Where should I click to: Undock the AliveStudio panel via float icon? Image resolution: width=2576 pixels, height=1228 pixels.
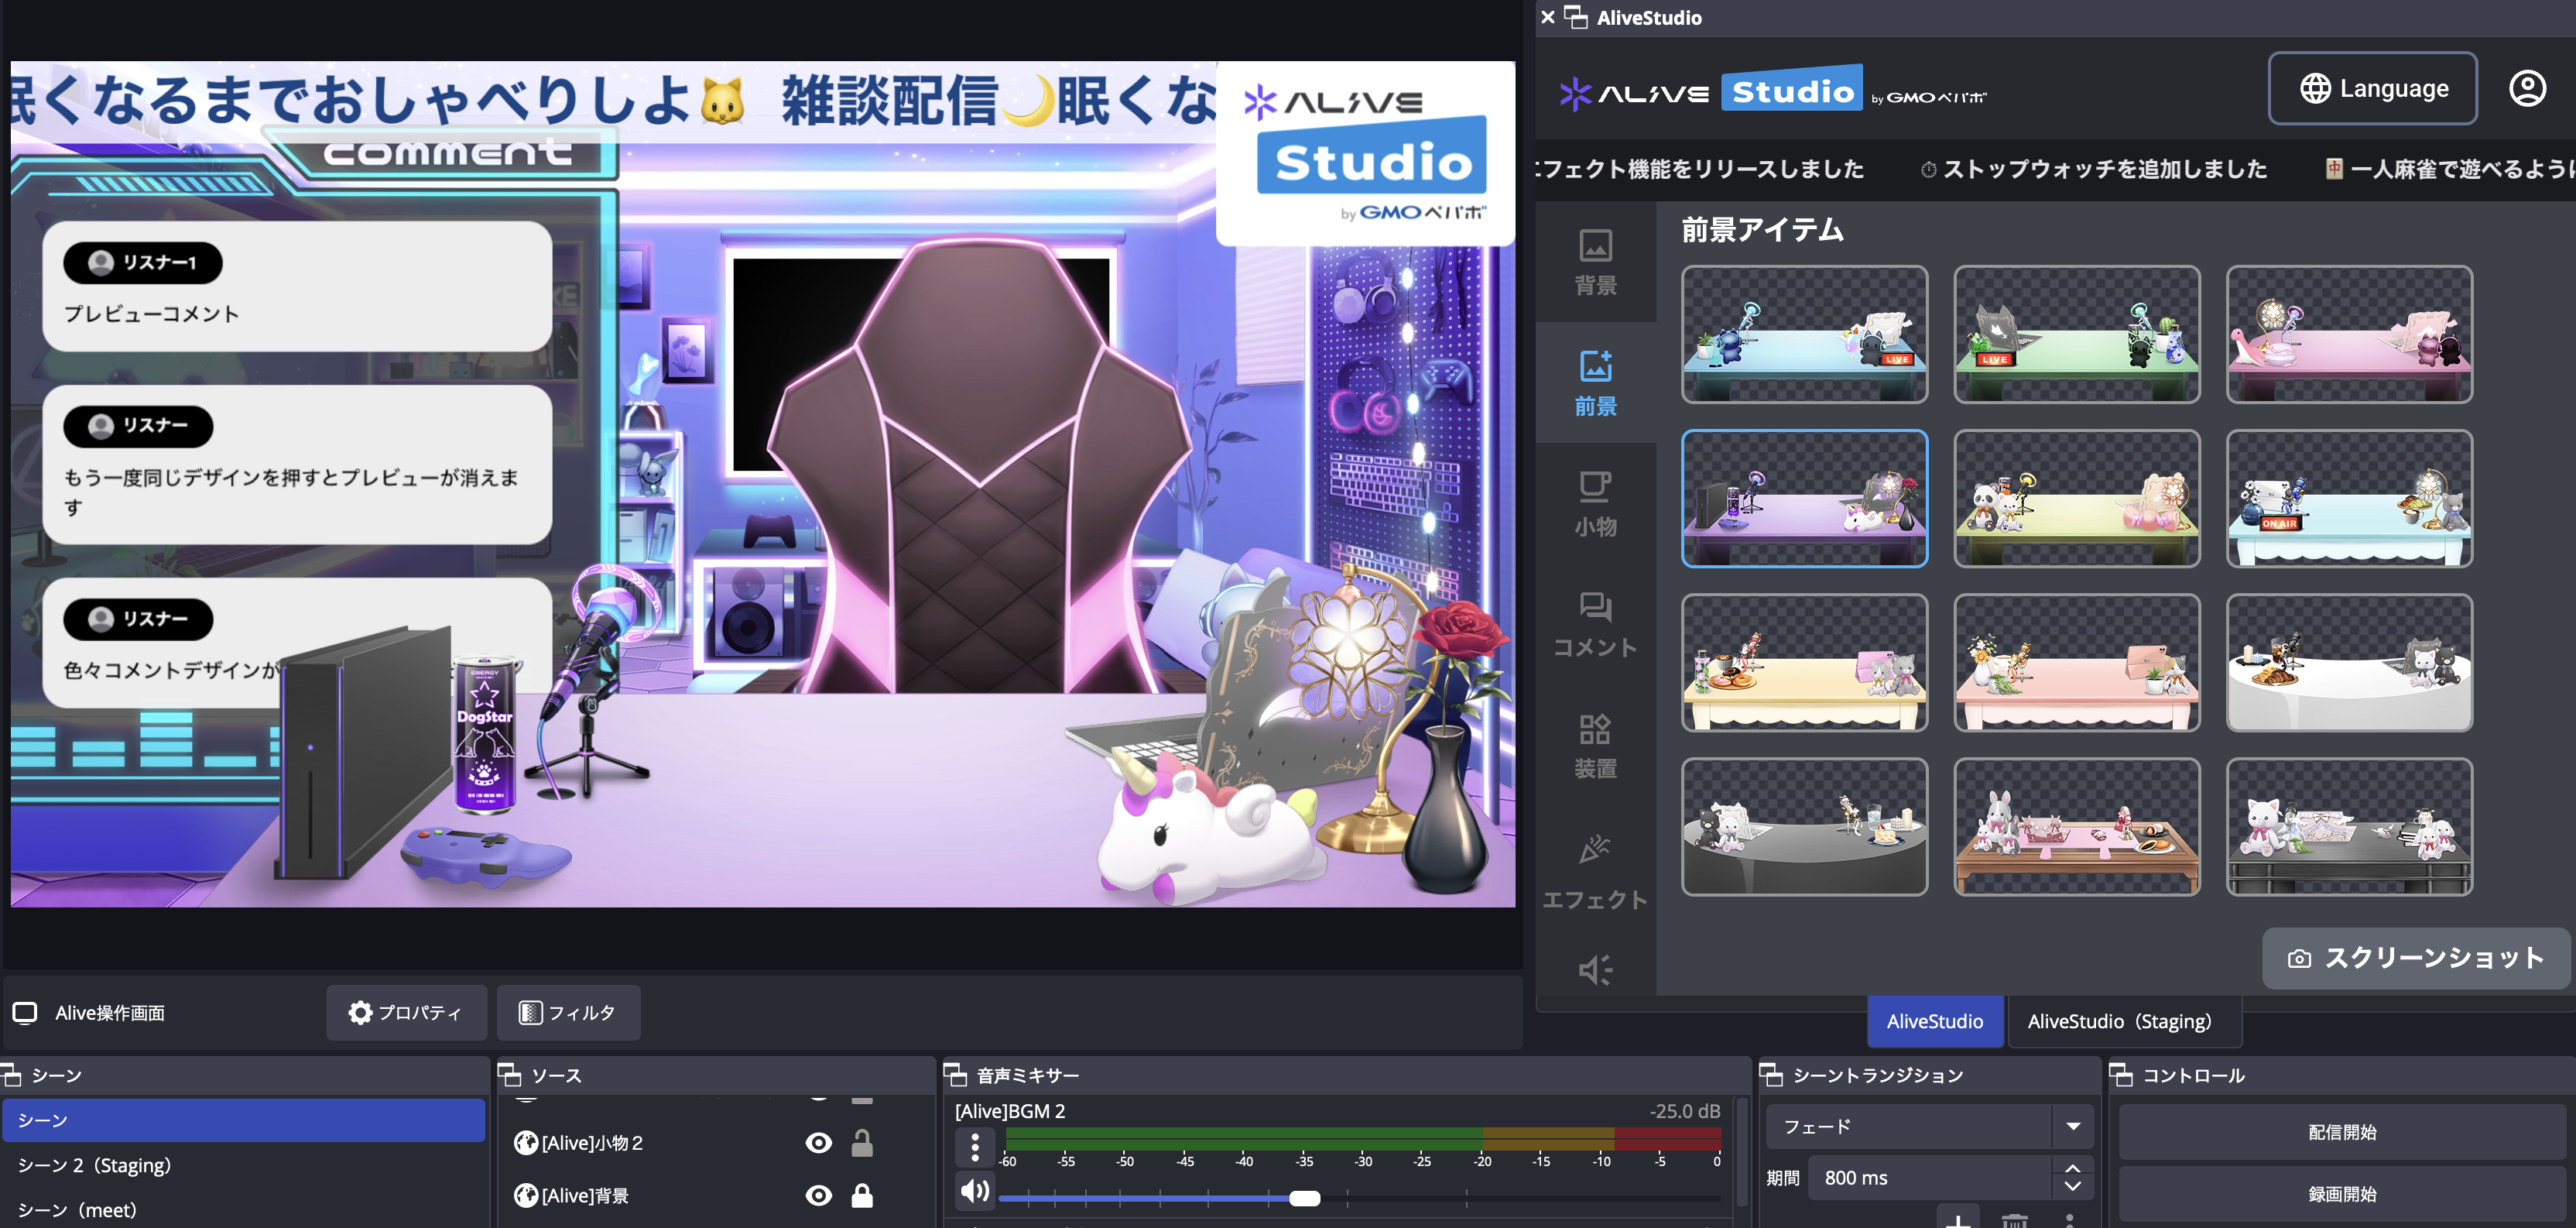(1576, 17)
